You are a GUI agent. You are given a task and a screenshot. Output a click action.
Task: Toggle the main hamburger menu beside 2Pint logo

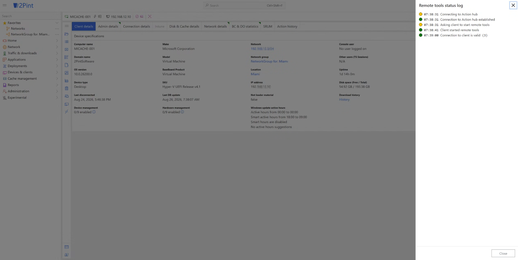[5, 5]
